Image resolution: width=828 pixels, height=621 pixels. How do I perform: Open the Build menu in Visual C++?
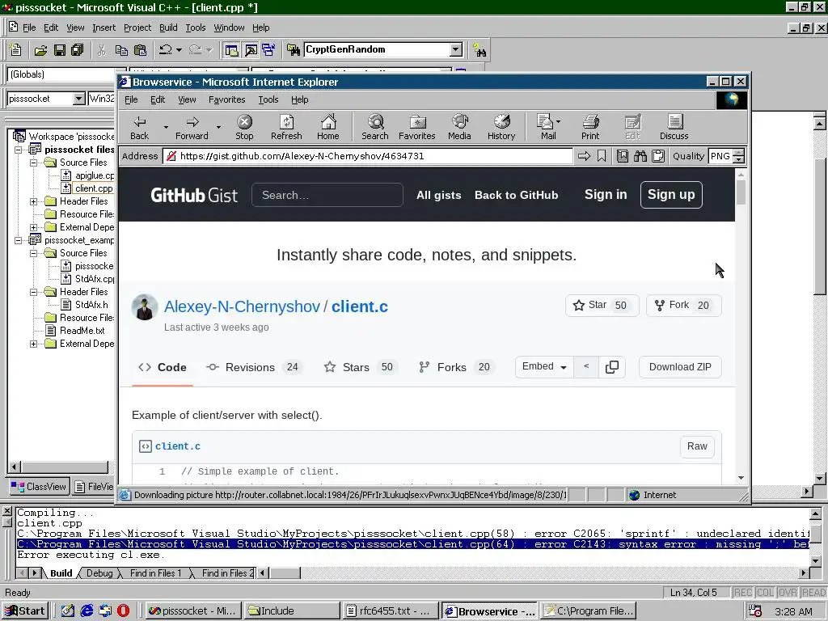[x=168, y=27]
